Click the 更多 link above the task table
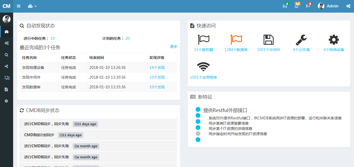The width and height of the screenshot is (354, 167). 174,46
